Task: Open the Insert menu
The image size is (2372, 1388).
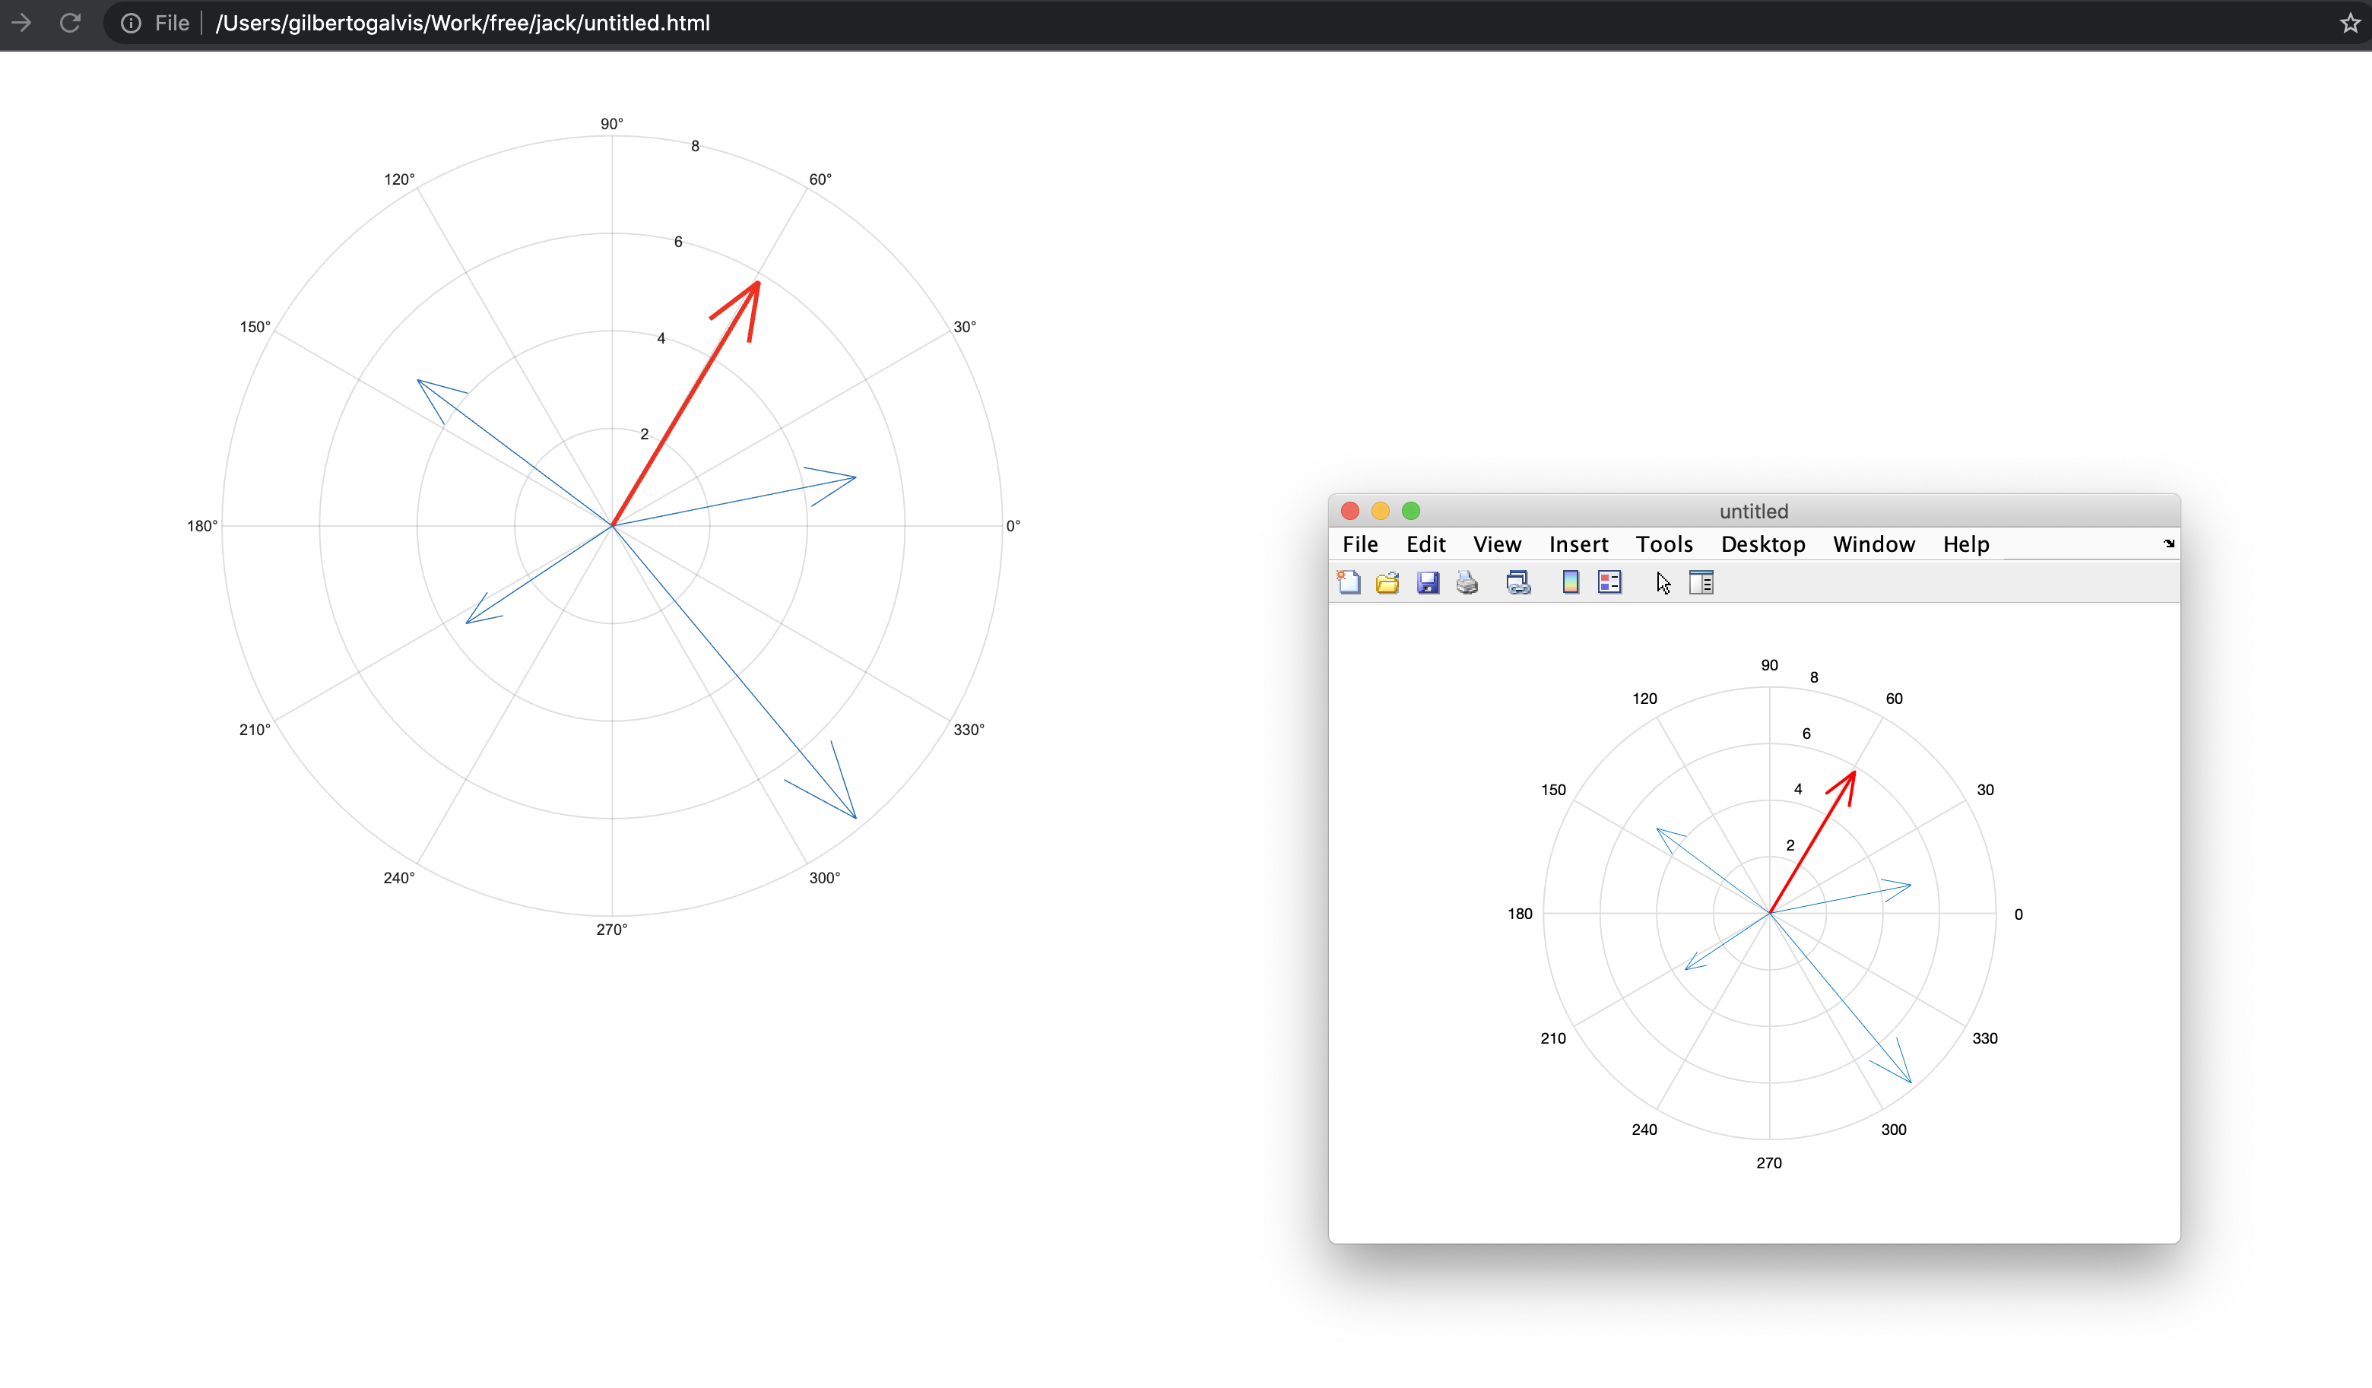Action: 1578,544
